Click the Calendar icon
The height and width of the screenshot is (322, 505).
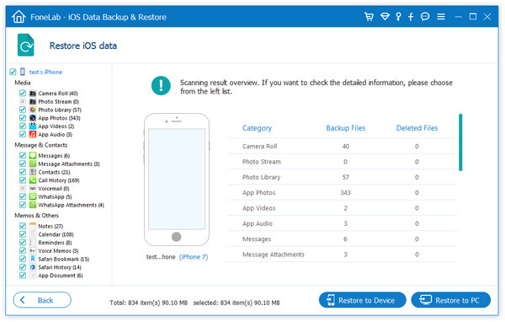pos(33,234)
